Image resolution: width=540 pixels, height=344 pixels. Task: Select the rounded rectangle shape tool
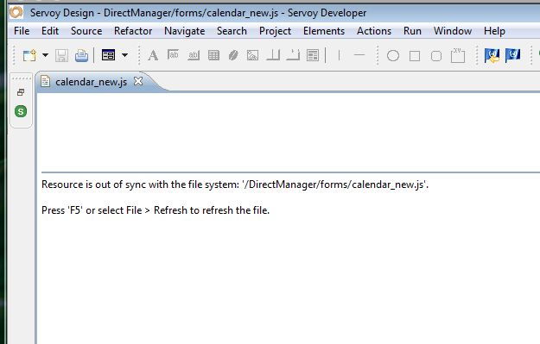point(436,56)
